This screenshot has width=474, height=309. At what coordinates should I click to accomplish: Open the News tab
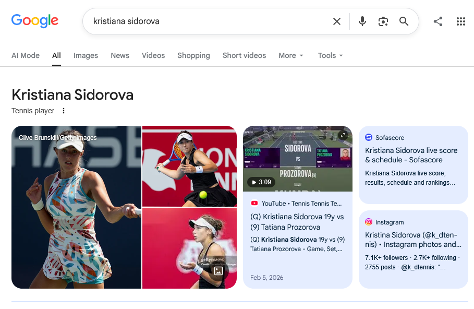120,55
